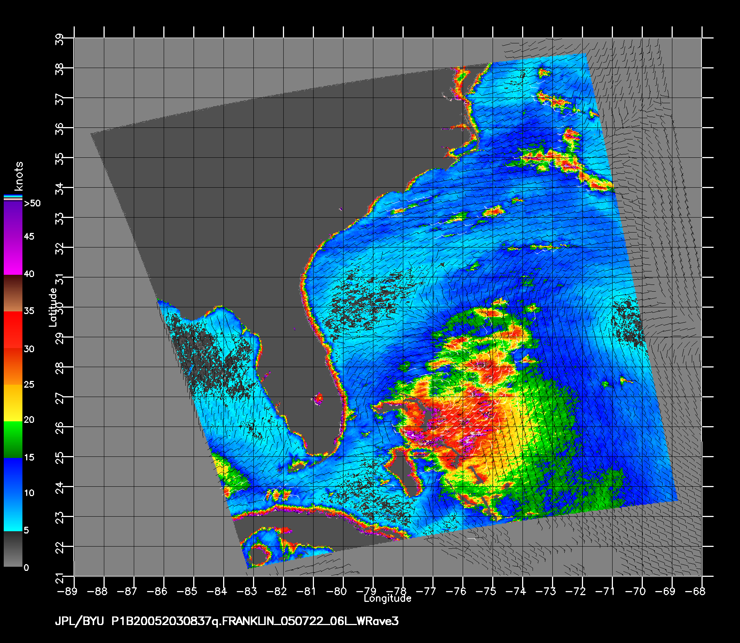Click the latitude axis tick label '29'

[x=59, y=338]
